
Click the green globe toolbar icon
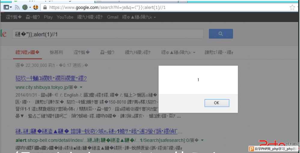click(25, 7)
